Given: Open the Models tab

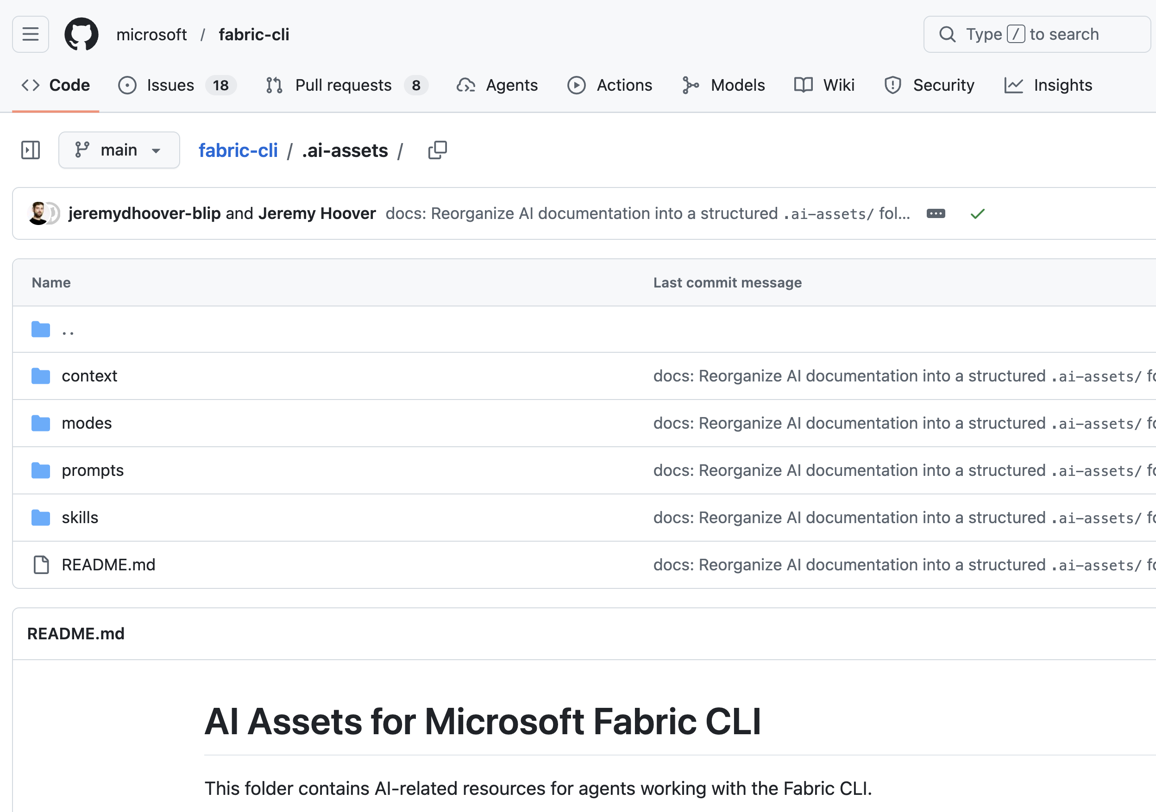Looking at the screenshot, I should (723, 85).
